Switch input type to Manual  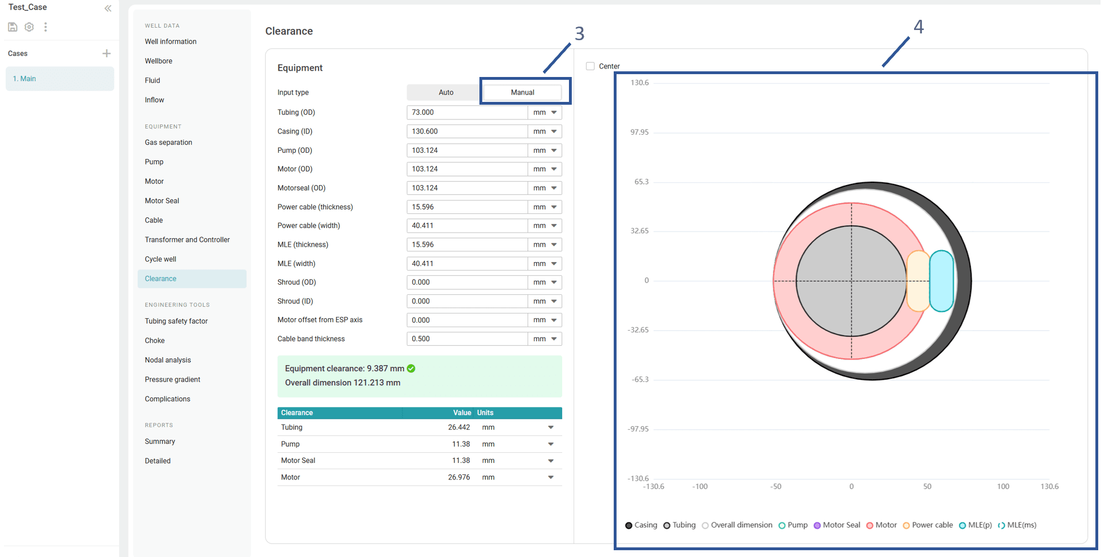pyautogui.click(x=522, y=92)
